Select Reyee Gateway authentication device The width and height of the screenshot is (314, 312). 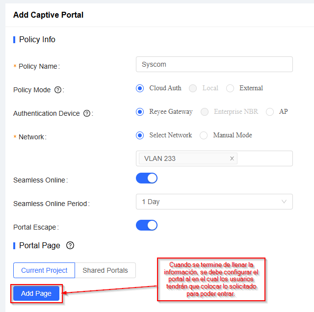click(x=140, y=112)
